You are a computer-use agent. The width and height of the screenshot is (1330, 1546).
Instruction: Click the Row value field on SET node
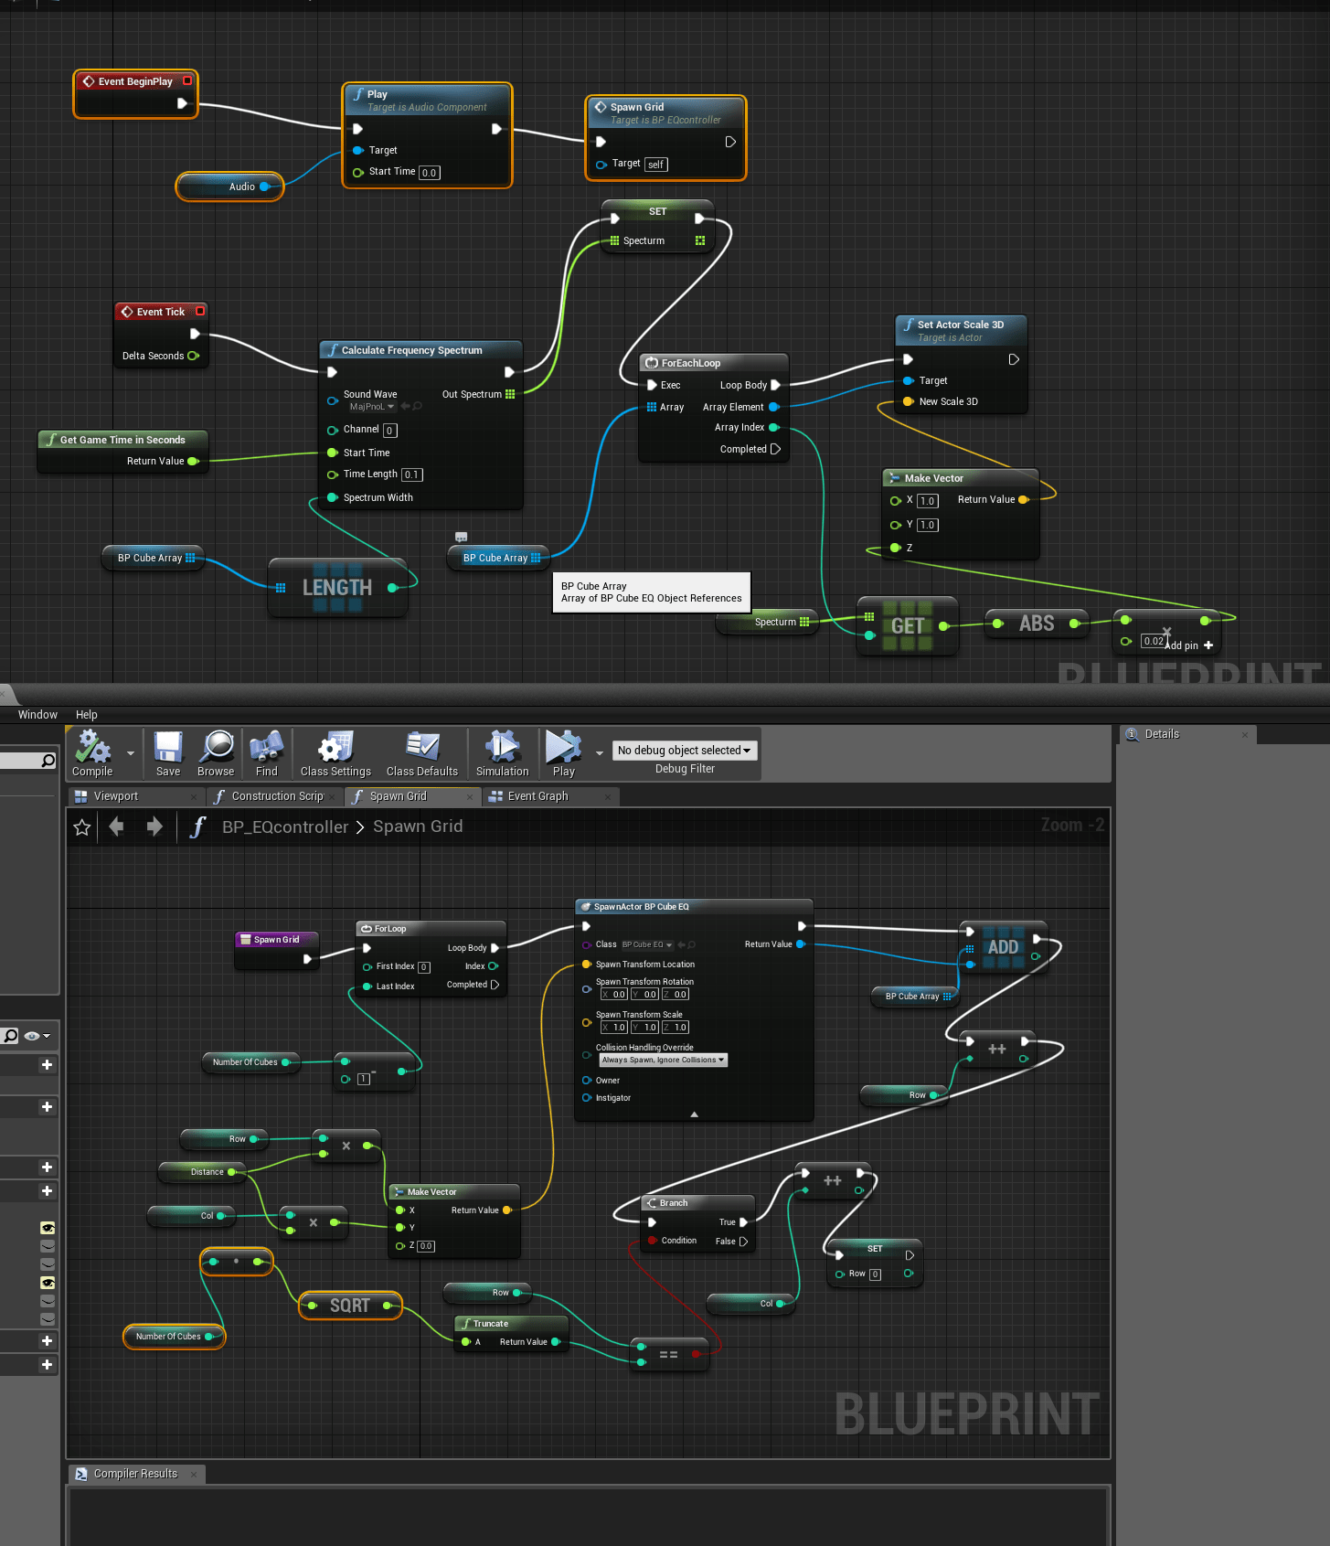point(875,1275)
